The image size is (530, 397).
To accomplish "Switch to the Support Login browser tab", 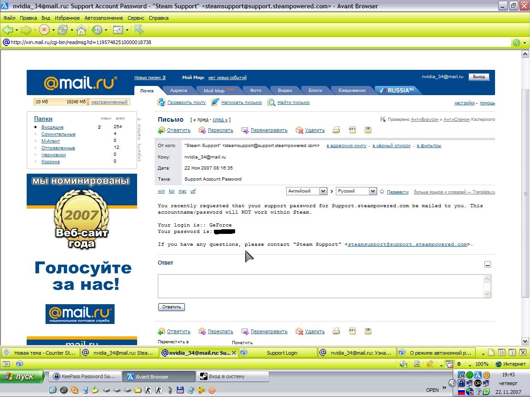I will point(278,353).
